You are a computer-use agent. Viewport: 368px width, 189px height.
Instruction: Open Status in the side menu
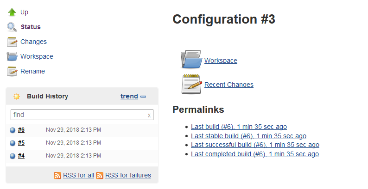point(31,27)
